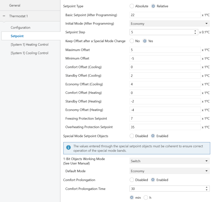Click the Economy Offset (Heating) field
Image resolution: width=214 pixels, height=202 pixels.
165,110
